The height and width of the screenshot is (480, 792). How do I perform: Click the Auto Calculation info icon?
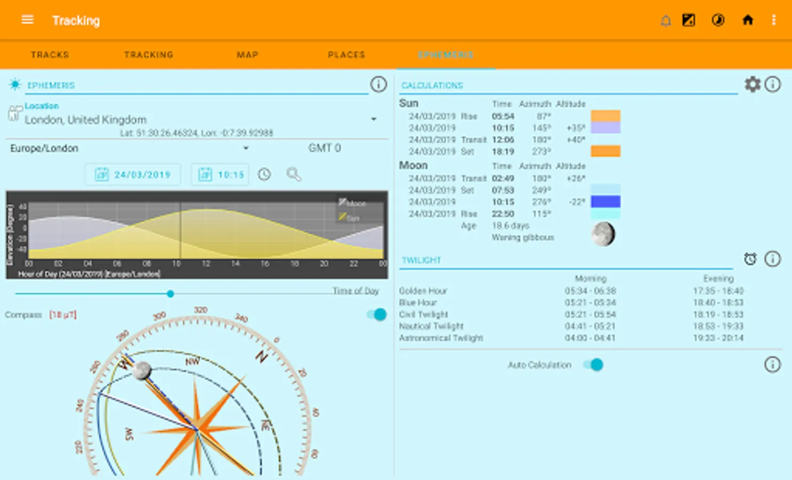[x=773, y=365]
